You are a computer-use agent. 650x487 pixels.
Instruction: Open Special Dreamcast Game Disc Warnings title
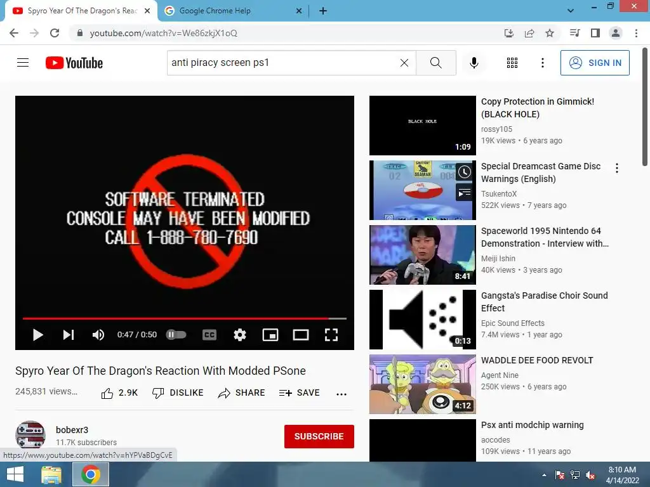(541, 172)
